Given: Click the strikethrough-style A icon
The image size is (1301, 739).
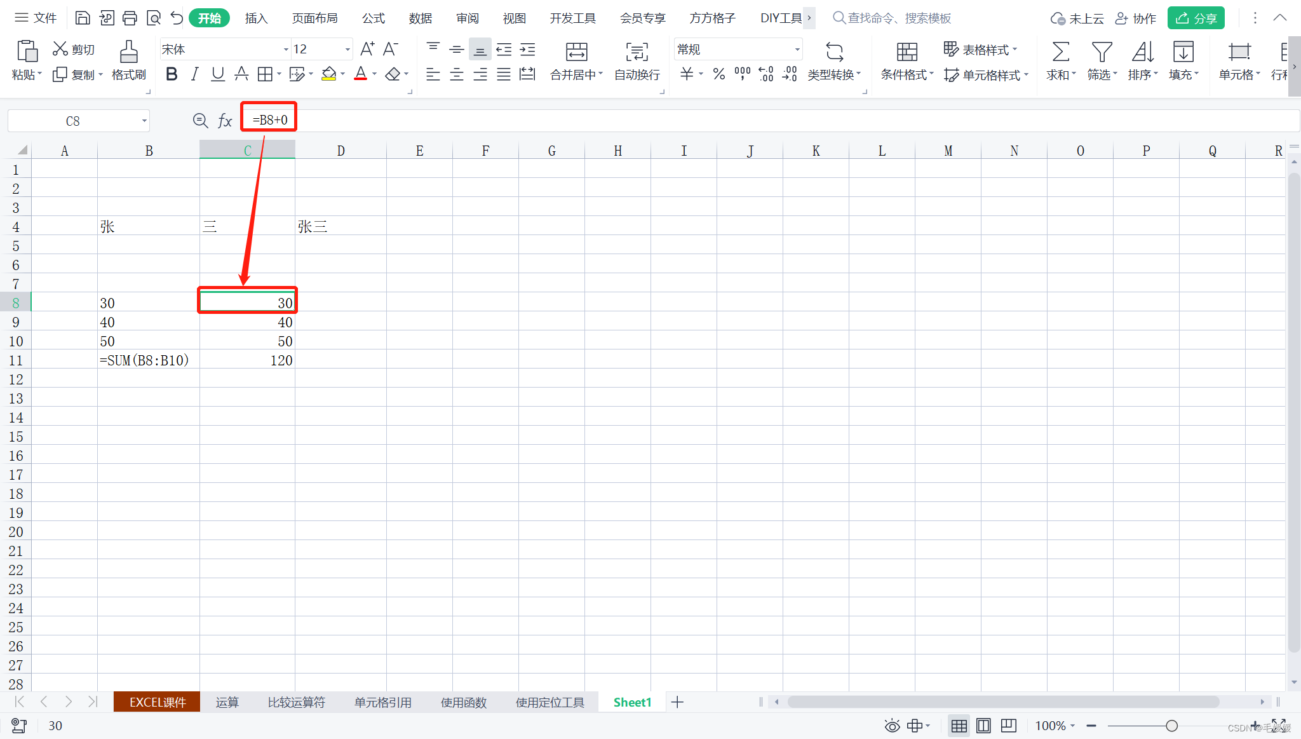Looking at the screenshot, I should (241, 74).
